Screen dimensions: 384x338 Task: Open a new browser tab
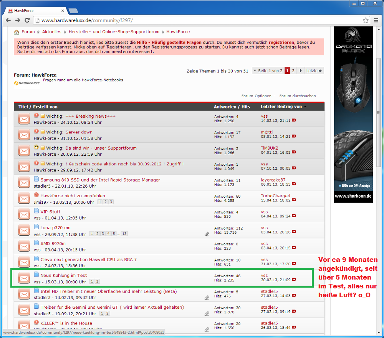[x=73, y=10]
